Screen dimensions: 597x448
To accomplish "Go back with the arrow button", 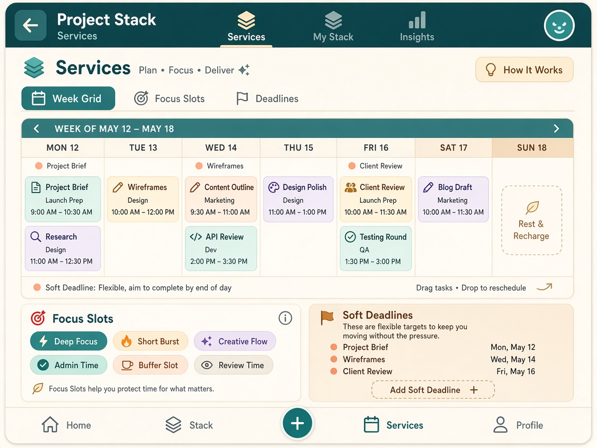I will click(31, 25).
